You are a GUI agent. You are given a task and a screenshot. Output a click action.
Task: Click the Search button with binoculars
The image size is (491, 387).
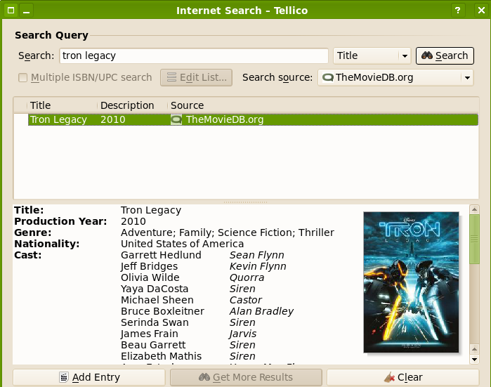pyautogui.click(x=445, y=55)
